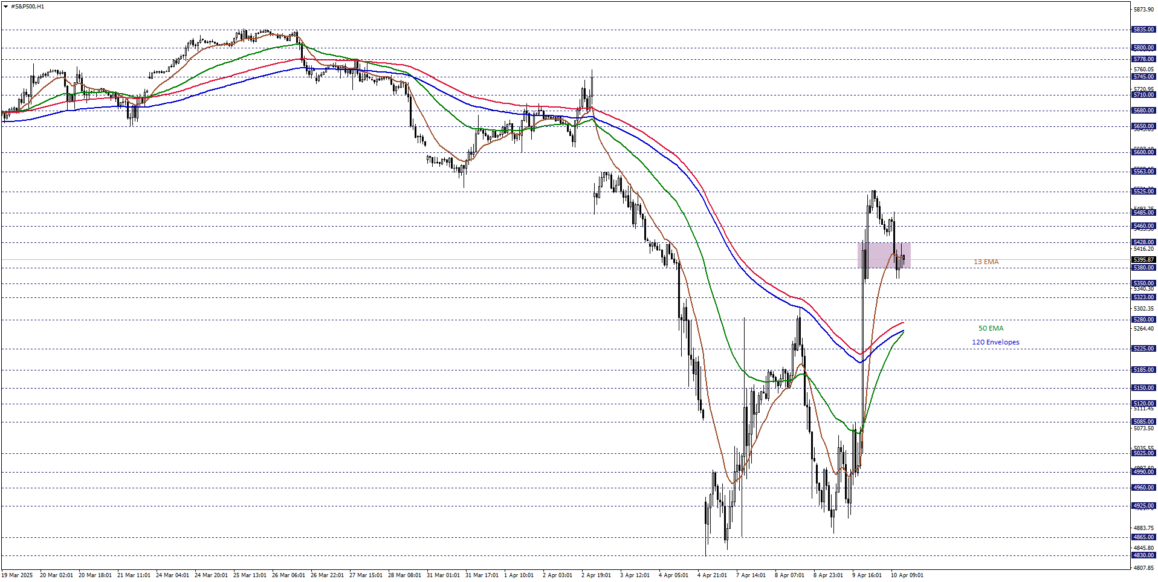Click the 5778.00 price level tag
Image resolution: width=1158 pixels, height=582 pixels.
point(1143,59)
